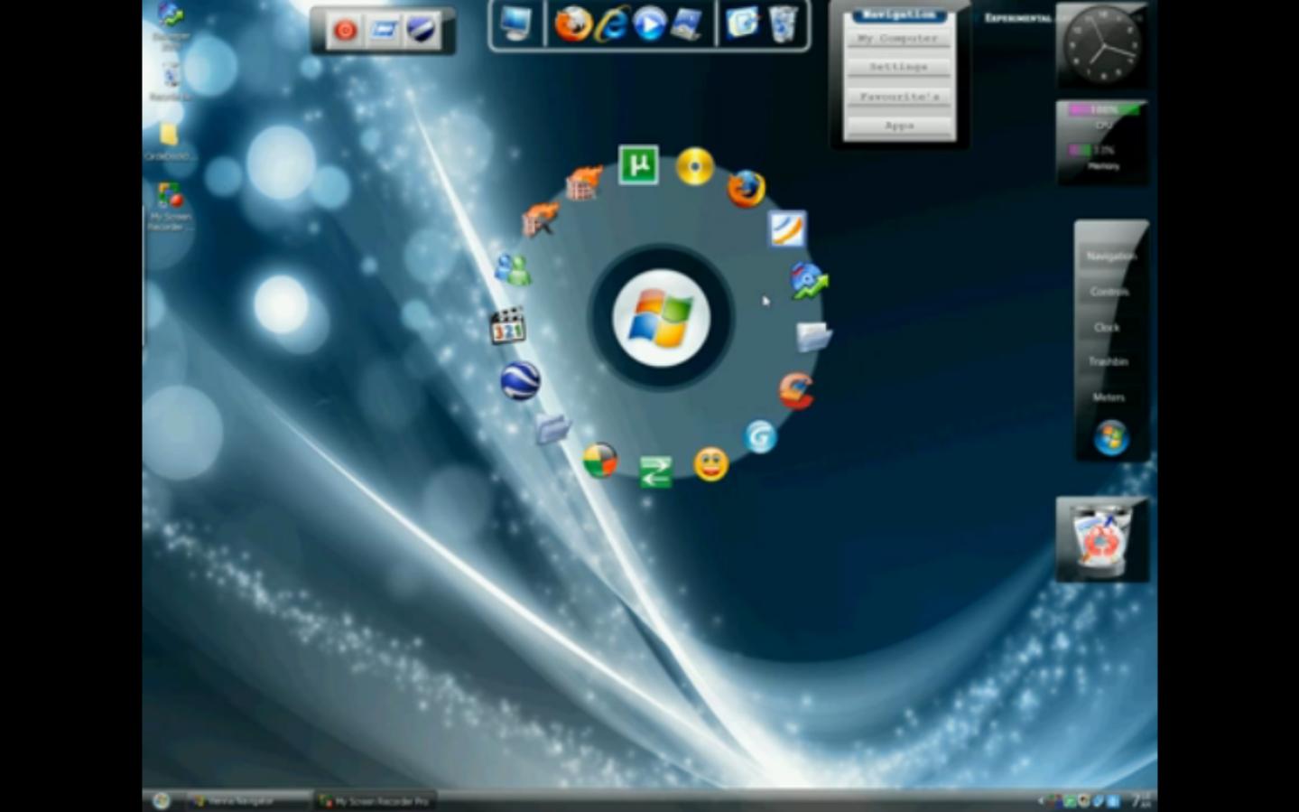Switch to My Screen Recorder Pro taskbar button
Image resolution: width=1299 pixels, height=812 pixels.
374,801
